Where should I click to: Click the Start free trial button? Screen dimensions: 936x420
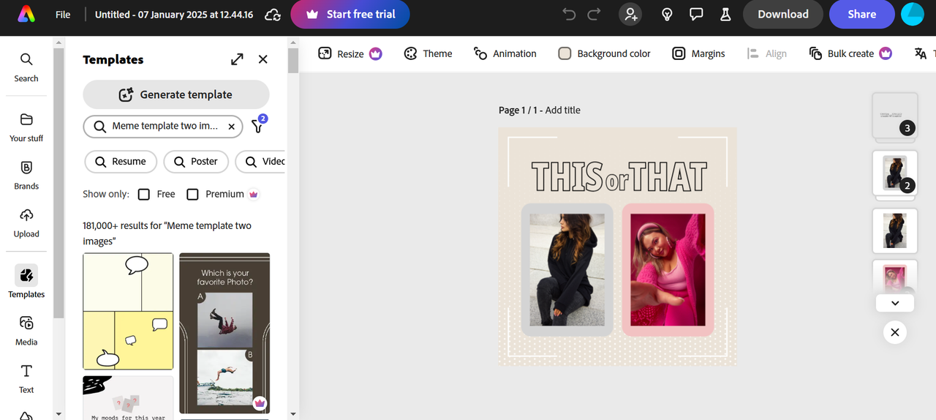point(350,14)
